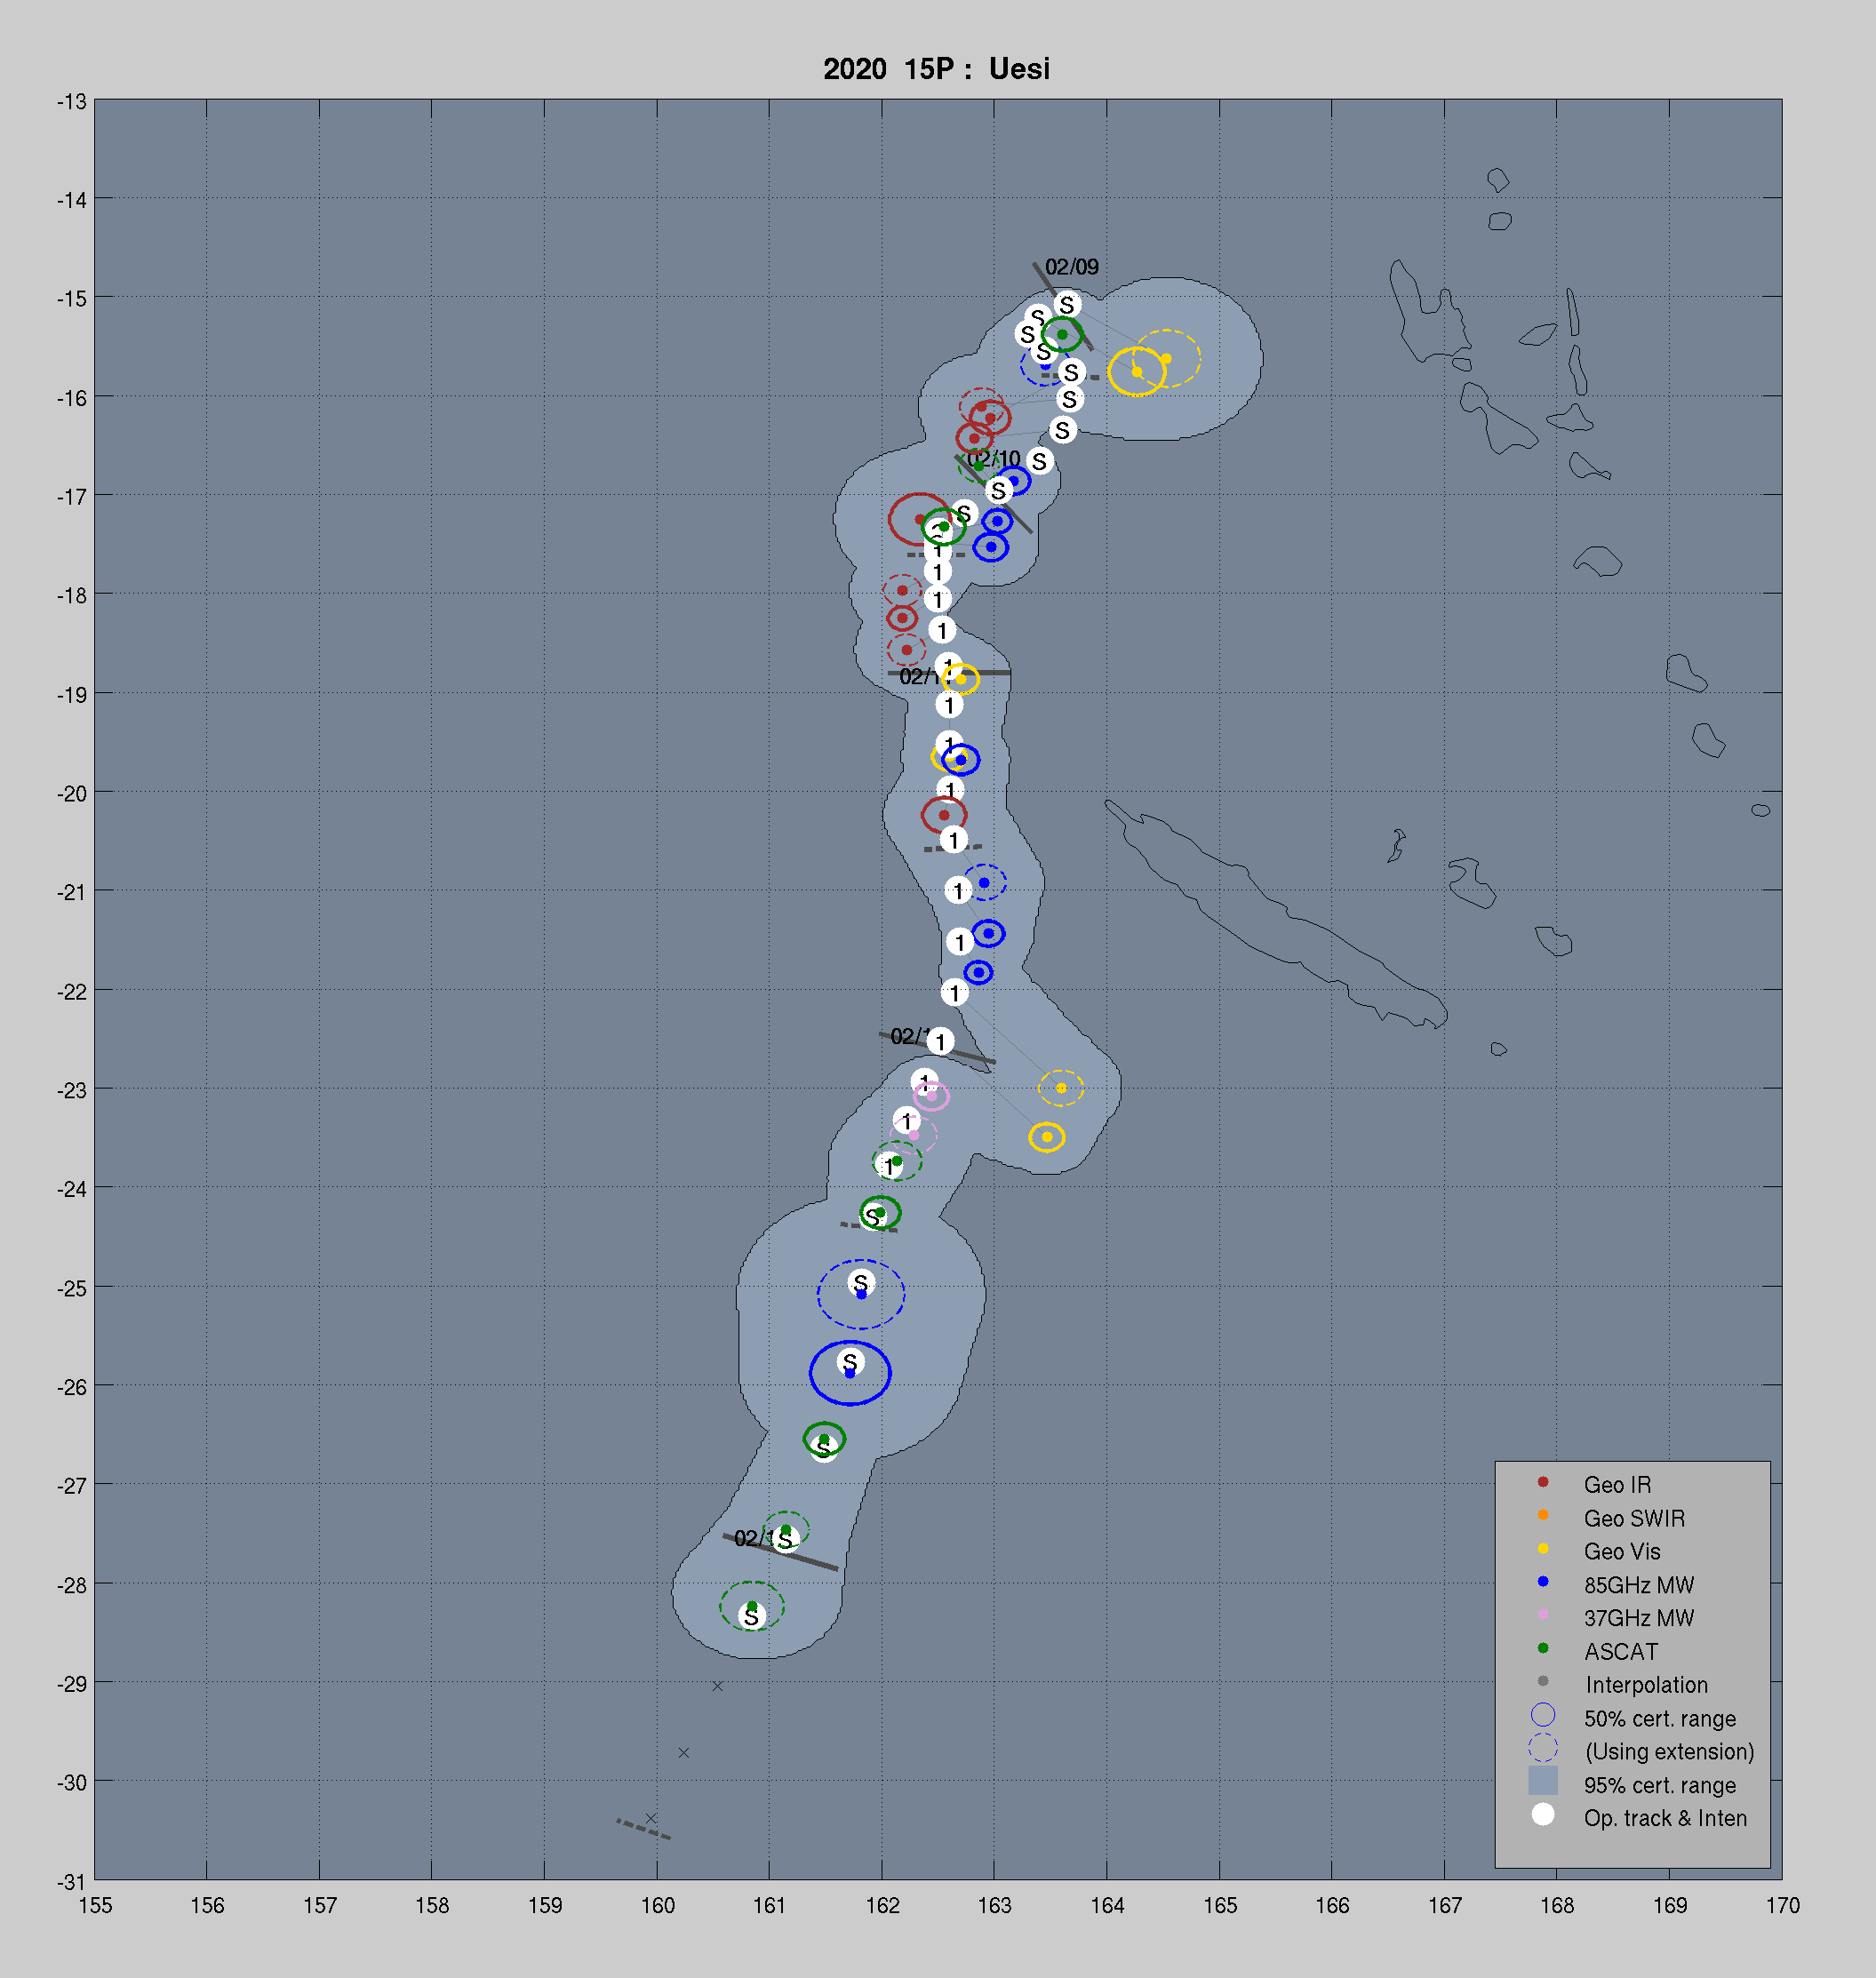Click the 02/09 date label on track
The image size is (1876, 1978).
click(x=1071, y=267)
